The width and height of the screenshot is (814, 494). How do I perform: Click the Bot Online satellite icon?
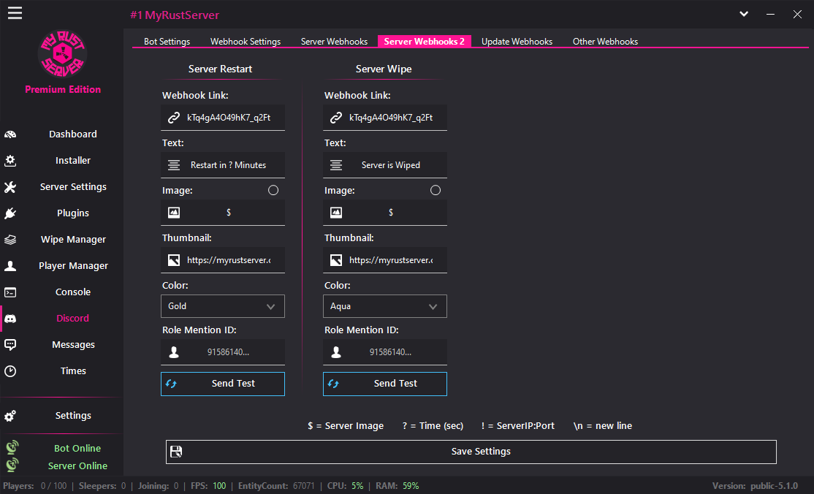click(x=12, y=447)
